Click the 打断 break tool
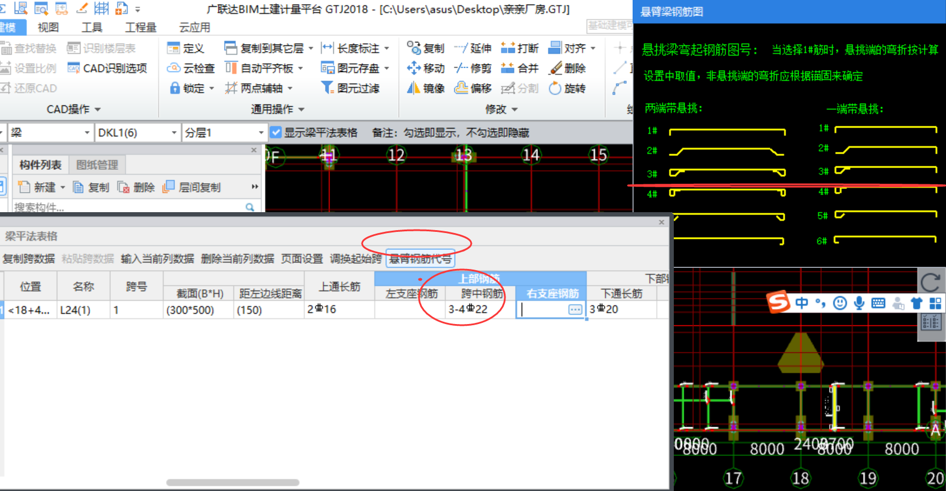 click(520, 48)
